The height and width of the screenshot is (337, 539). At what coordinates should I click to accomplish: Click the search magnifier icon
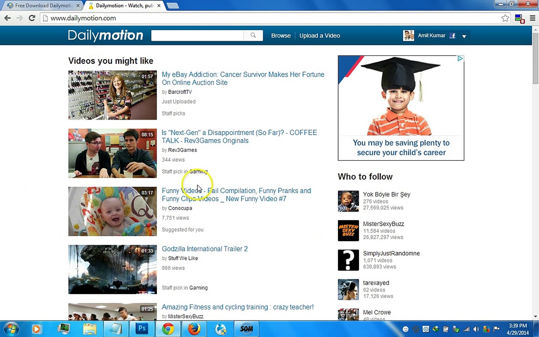click(253, 35)
